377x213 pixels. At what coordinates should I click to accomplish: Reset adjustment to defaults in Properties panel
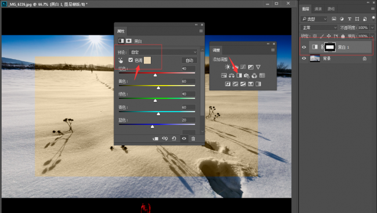(x=174, y=139)
